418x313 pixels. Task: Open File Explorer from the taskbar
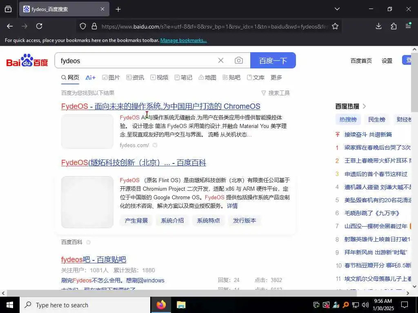[181, 305]
